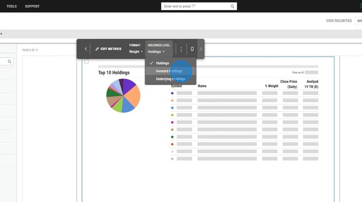Click the orange legend dot in second row

172,100
